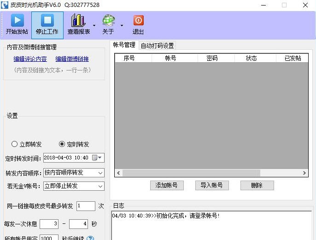Click the 关于 about icon
Image resolution: width=316 pixels, height=240 pixels.
109,21
